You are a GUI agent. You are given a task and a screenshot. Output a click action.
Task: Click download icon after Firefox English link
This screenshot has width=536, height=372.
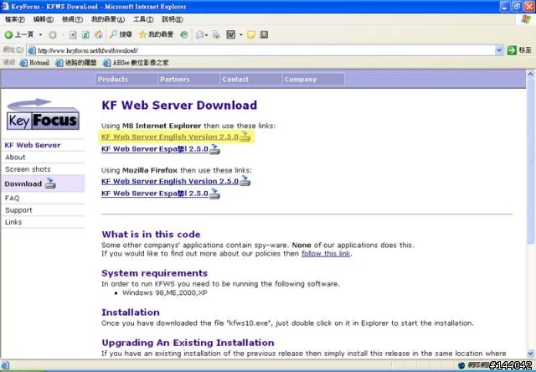click(x=245, y=181)
